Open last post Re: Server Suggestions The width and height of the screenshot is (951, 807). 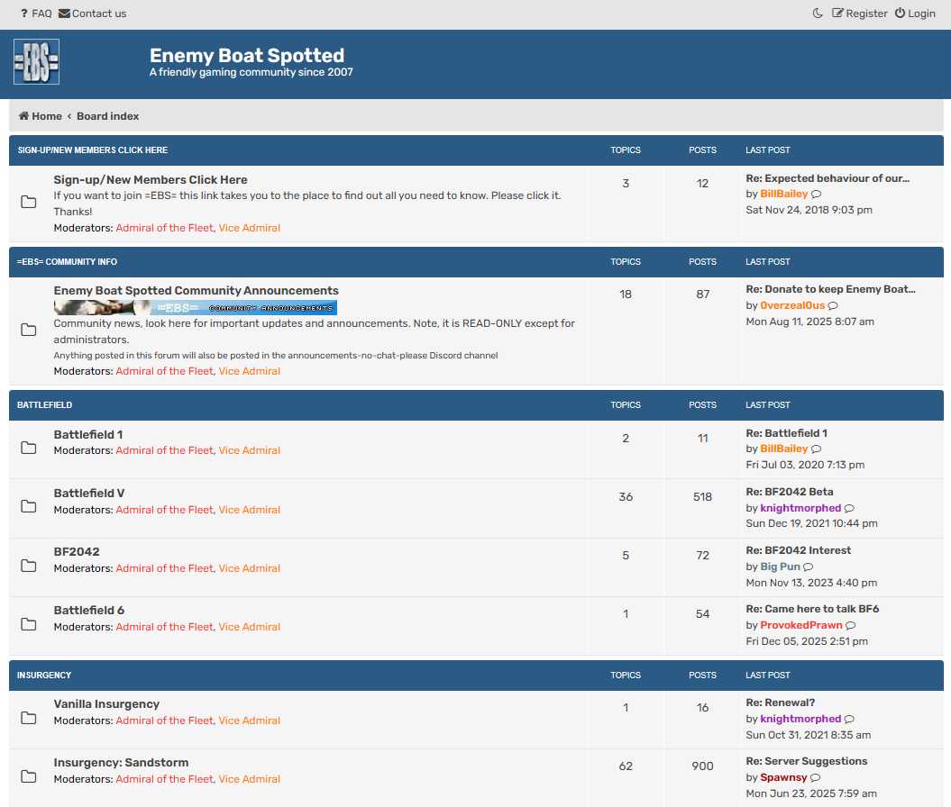806,761
